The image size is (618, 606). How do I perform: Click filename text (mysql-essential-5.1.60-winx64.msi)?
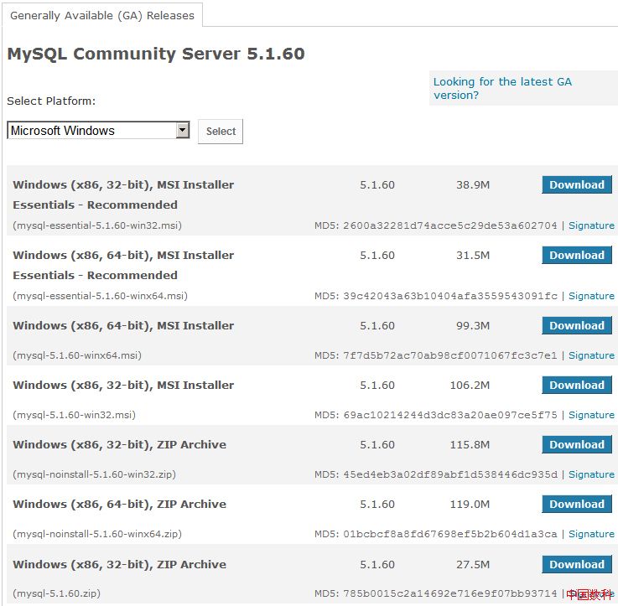click(100, 297)
